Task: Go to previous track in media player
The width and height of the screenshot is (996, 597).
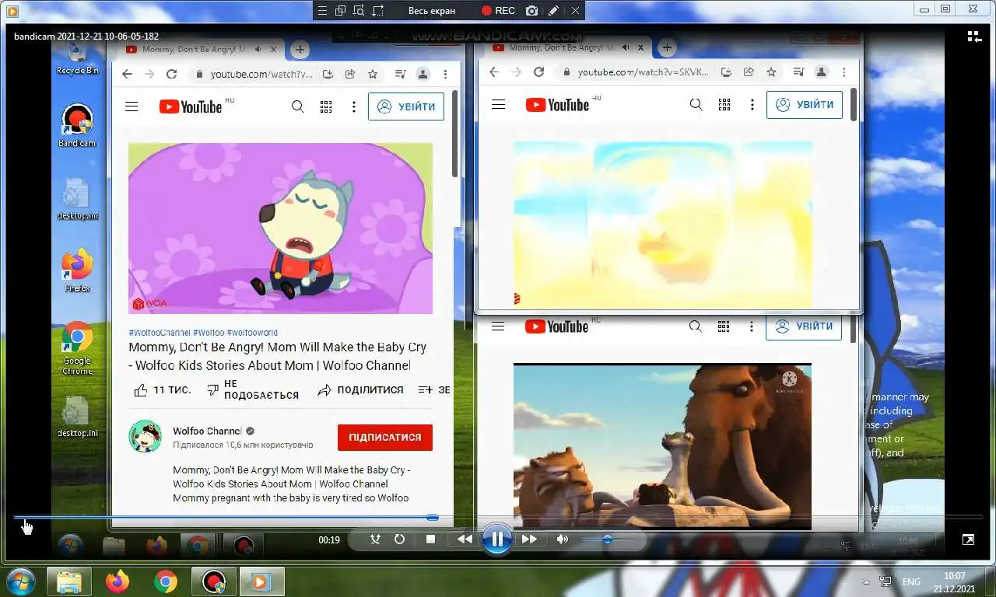Action: pos(465,539)
